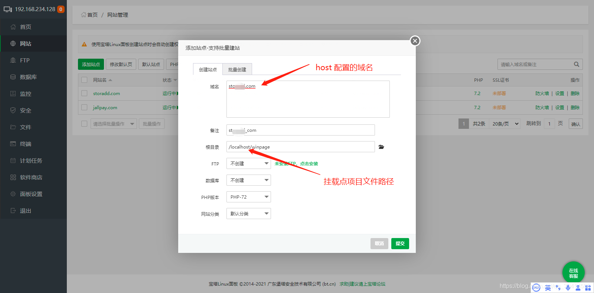This screenshot has height=293, width=594.
Task: Click the root directory input field
Action: click(301, 147)
